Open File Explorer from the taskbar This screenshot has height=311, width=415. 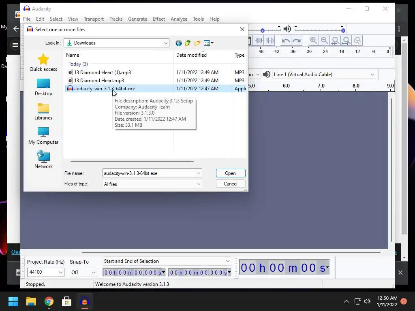pos(31,301)
